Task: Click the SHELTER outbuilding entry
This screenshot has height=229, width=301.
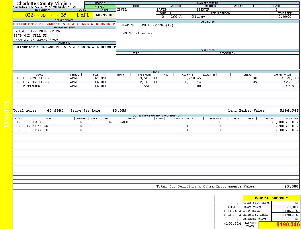Action: coord(40,126)
